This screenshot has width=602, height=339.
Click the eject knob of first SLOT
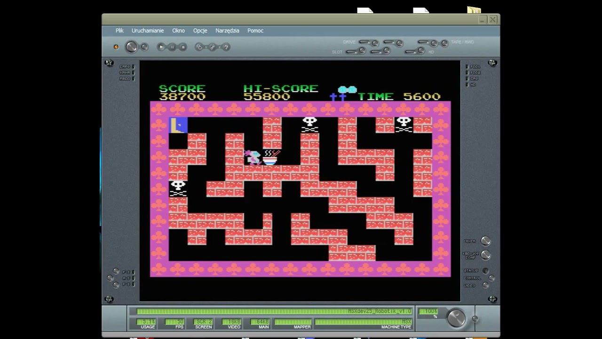362,51
